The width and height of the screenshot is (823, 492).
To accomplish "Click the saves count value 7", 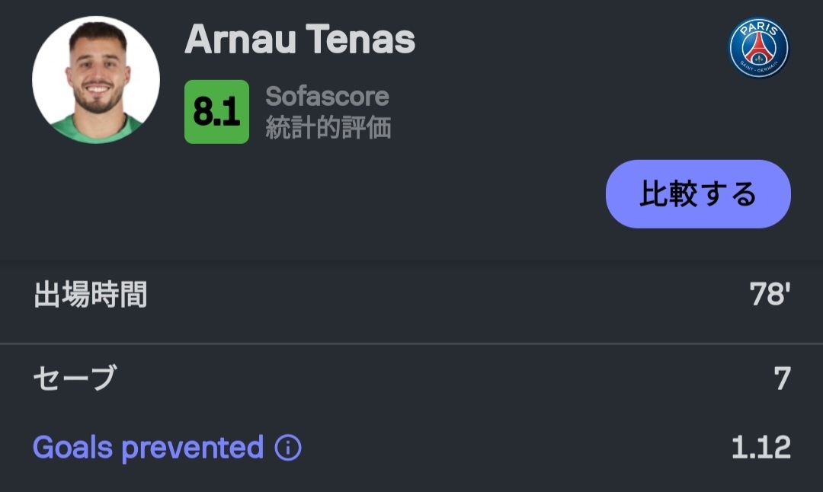I will [782, 379].
